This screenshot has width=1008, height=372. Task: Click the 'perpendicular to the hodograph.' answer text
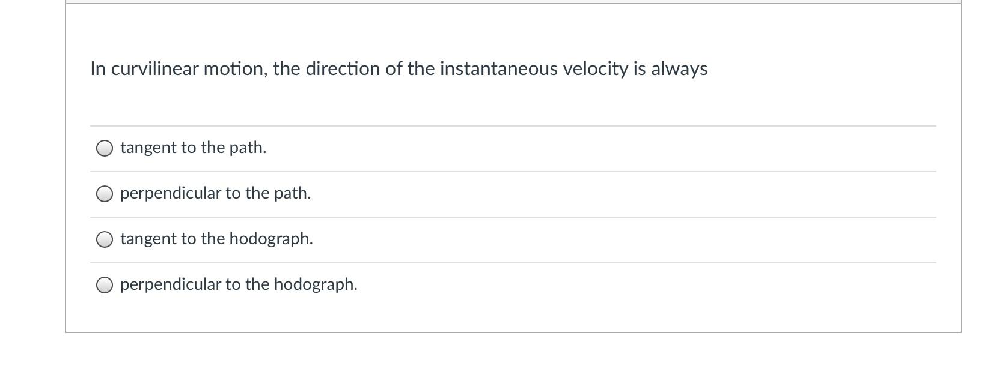pyautogui.click(x=239, y=284)
